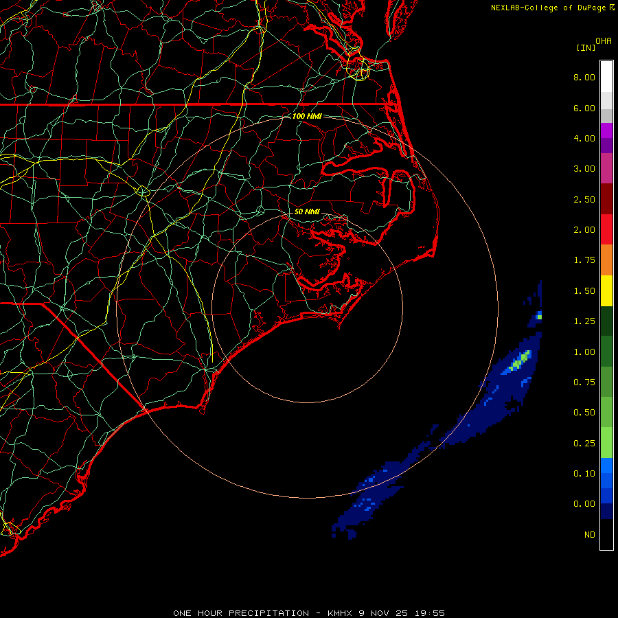Click the 6.00 legend value
The height and width of the screenshot is (618, 618).
[584, 108]
